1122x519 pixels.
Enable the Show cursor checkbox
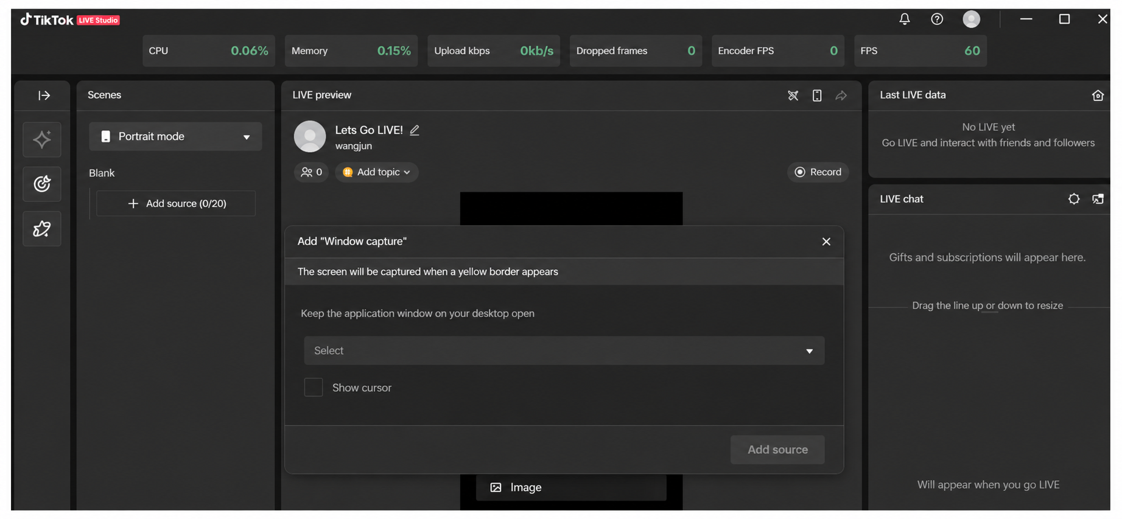coord(314,388)
